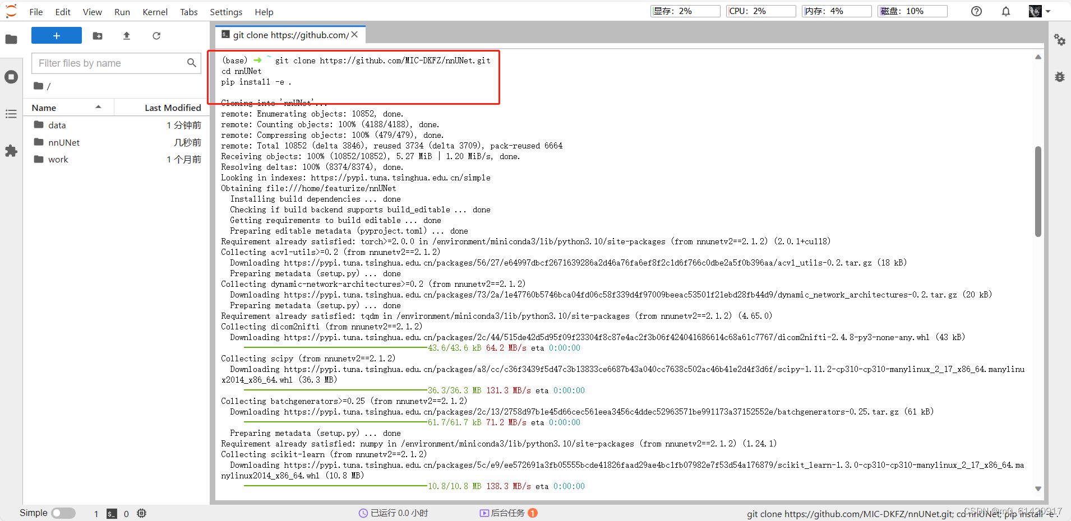Open the Tabs menu
1071x521 pixels.
(189, 12)
